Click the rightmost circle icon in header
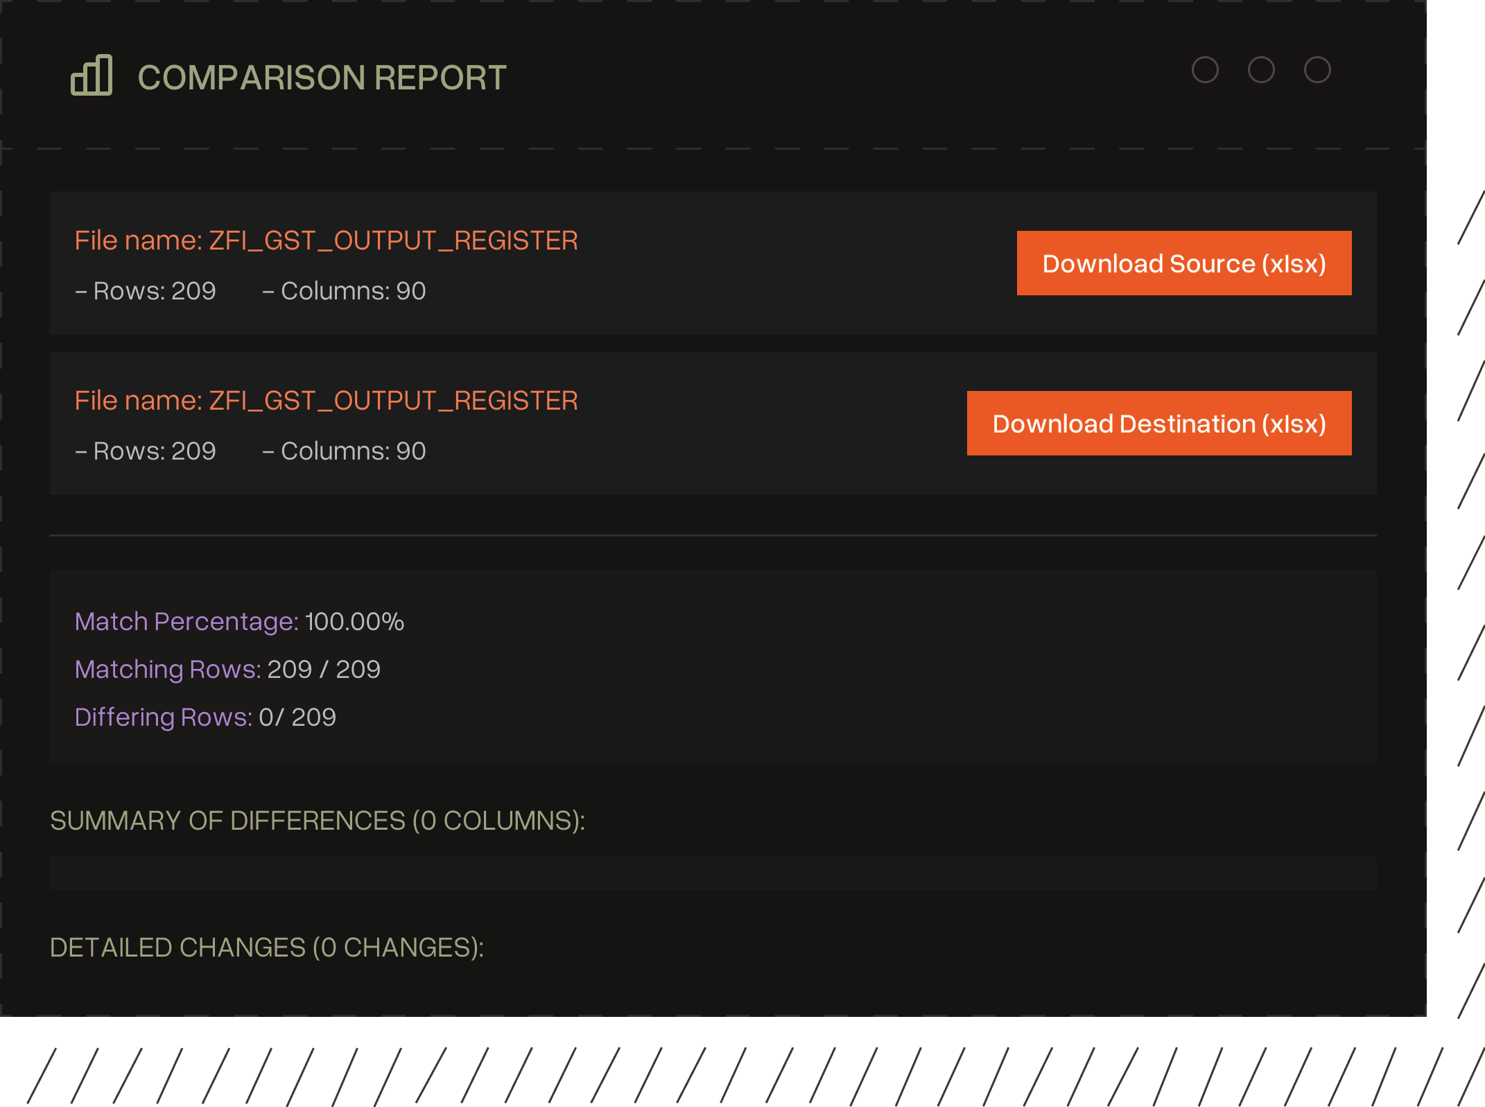1485x1107 pixels. pyautogui.click(x=1318, y=70)
